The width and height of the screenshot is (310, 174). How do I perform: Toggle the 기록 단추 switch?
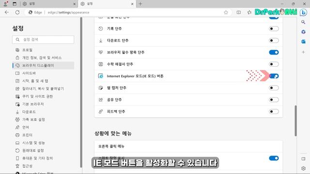274,29
